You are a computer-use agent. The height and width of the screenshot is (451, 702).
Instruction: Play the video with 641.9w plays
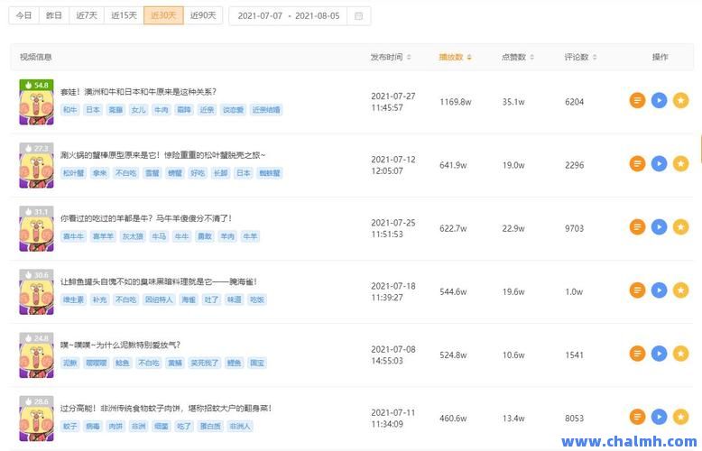[x=659, y=164]
